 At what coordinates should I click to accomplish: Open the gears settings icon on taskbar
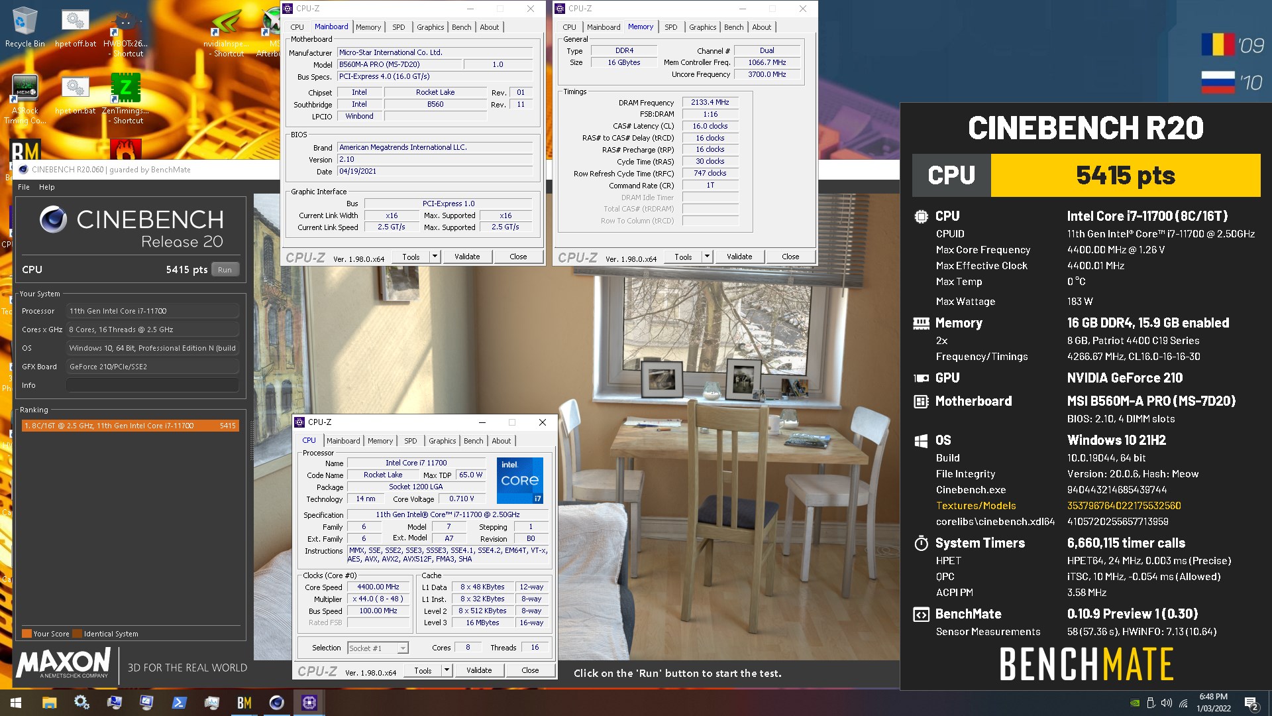(81, 703)
